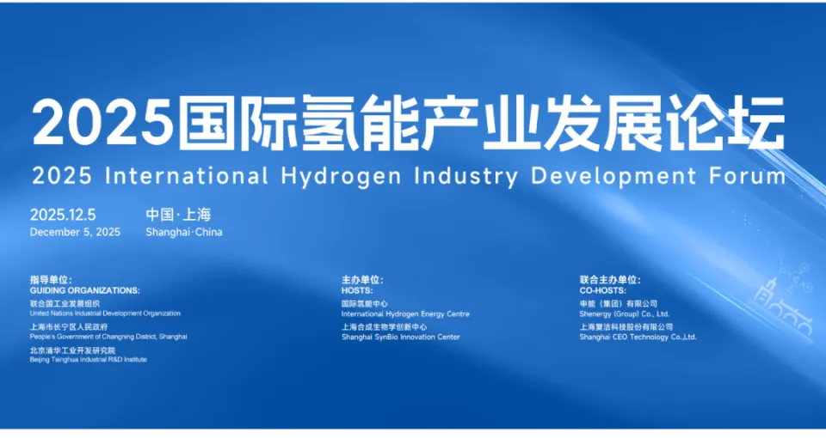Open International Hydrogen Energy Centre
The height and width of the screenshot is (438, 826).
pyautogui.click(x=405, y=313)
